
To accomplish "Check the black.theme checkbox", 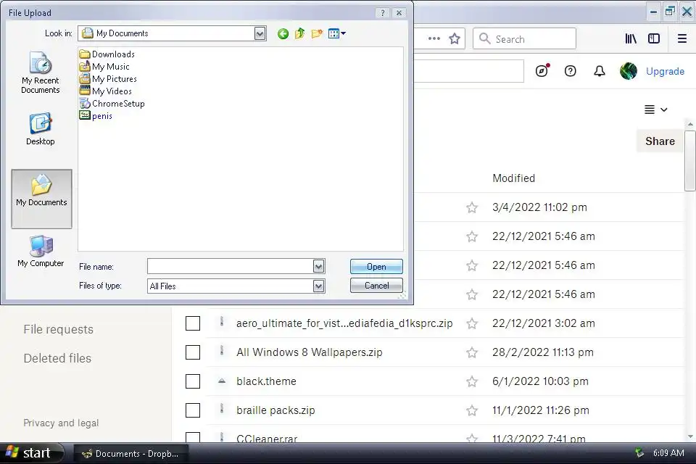I will coord(193,381).
